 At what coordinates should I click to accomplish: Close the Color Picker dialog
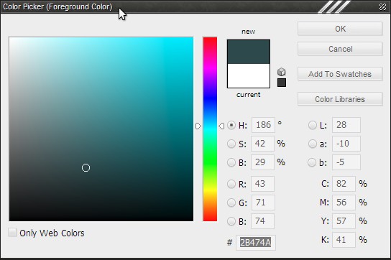382,6
